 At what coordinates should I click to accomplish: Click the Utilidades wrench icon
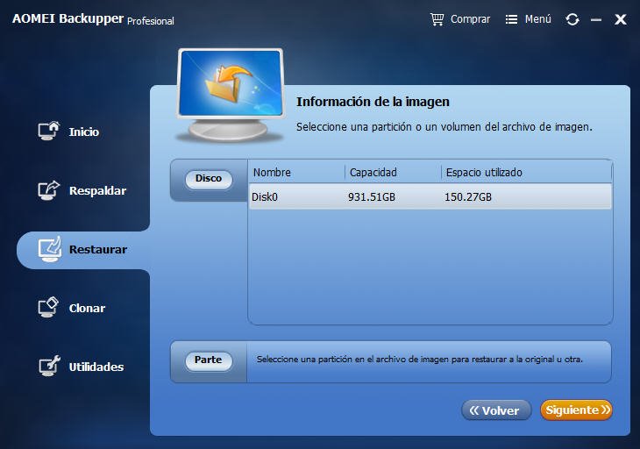[x=49, y=366]
